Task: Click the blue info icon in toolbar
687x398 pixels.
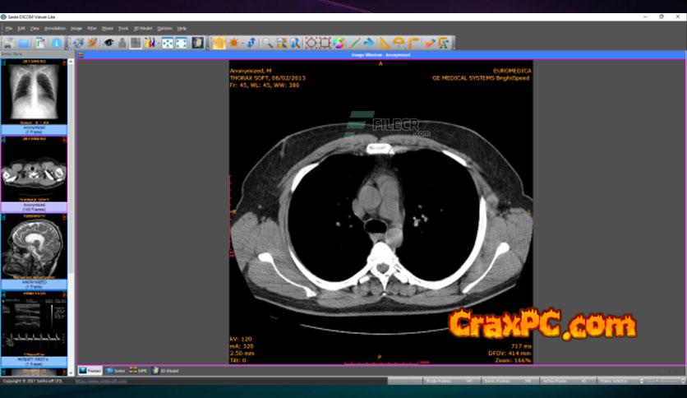Action: click(x=57, y=43)
